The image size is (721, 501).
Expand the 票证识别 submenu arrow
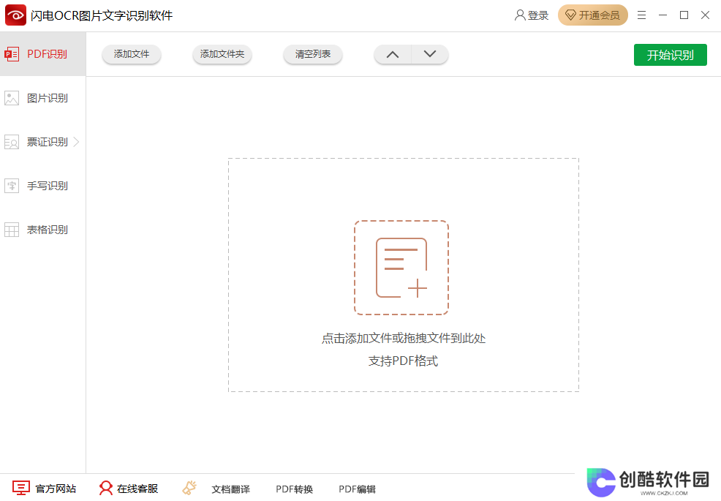[x=76, y=142]
